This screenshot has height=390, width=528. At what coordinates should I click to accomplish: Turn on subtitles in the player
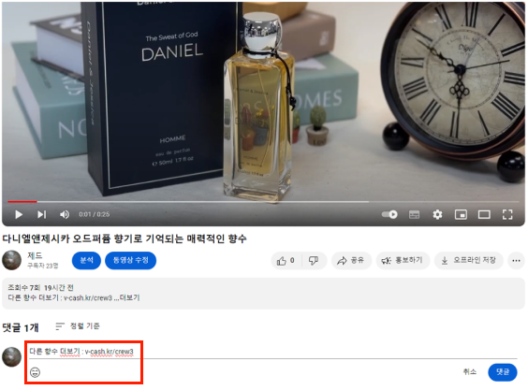(x=414, y=214)
